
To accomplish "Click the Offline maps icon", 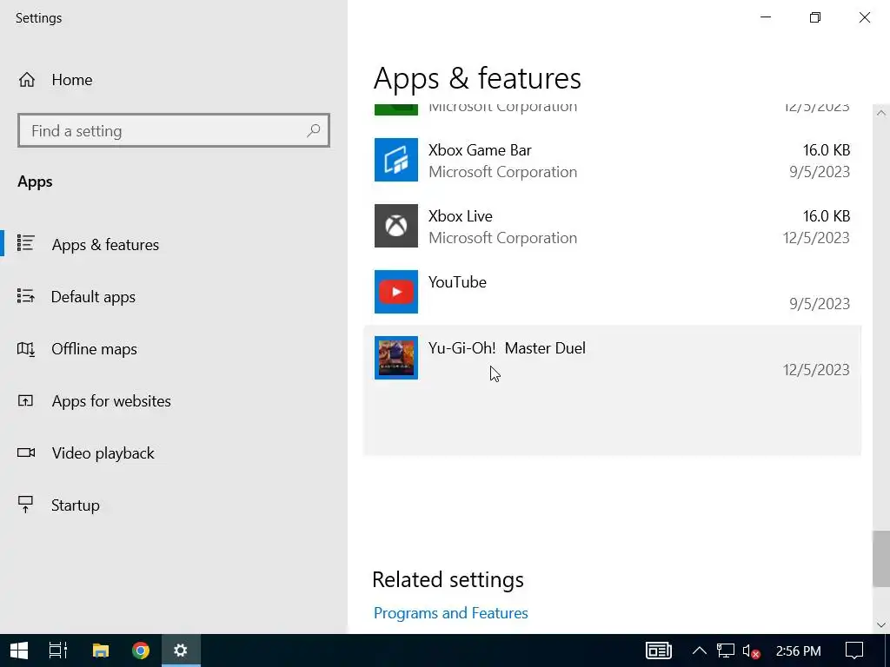I will coord(25,349).
